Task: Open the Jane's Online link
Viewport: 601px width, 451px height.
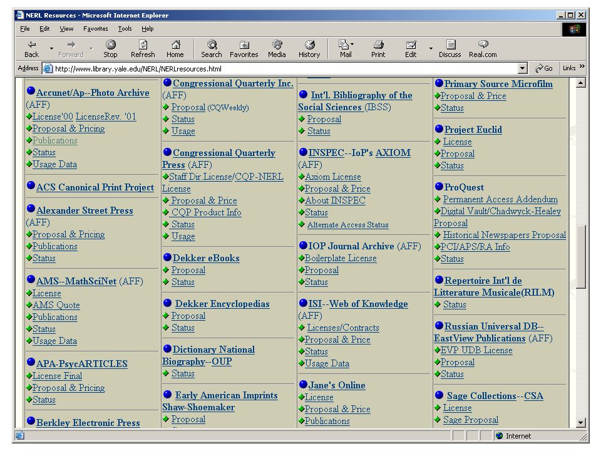Action: 337,385
